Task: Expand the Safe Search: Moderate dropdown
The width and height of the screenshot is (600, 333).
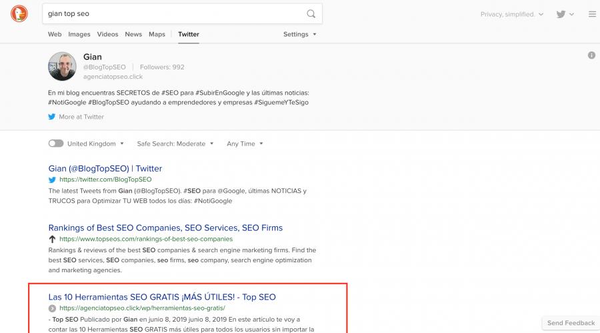Action: click(175, 143)
